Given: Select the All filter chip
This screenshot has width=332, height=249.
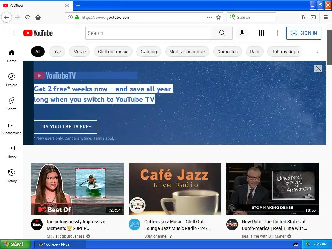Looking at the screenshot, I should pos(38,52).
